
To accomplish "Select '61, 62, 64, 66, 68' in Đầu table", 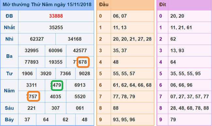I will 132,85.
